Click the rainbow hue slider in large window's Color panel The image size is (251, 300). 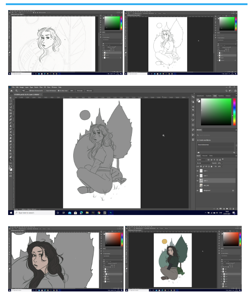pos(234,112)
